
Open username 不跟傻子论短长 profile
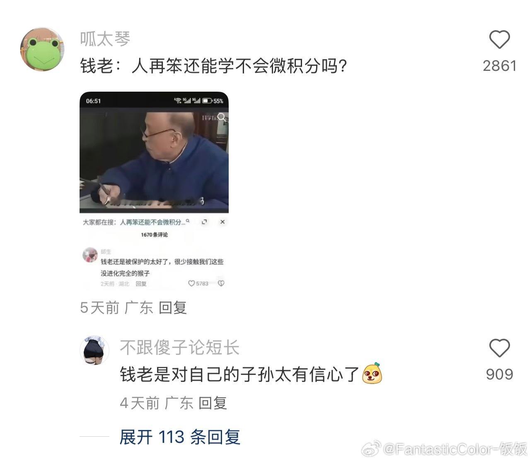pos(180,347)
